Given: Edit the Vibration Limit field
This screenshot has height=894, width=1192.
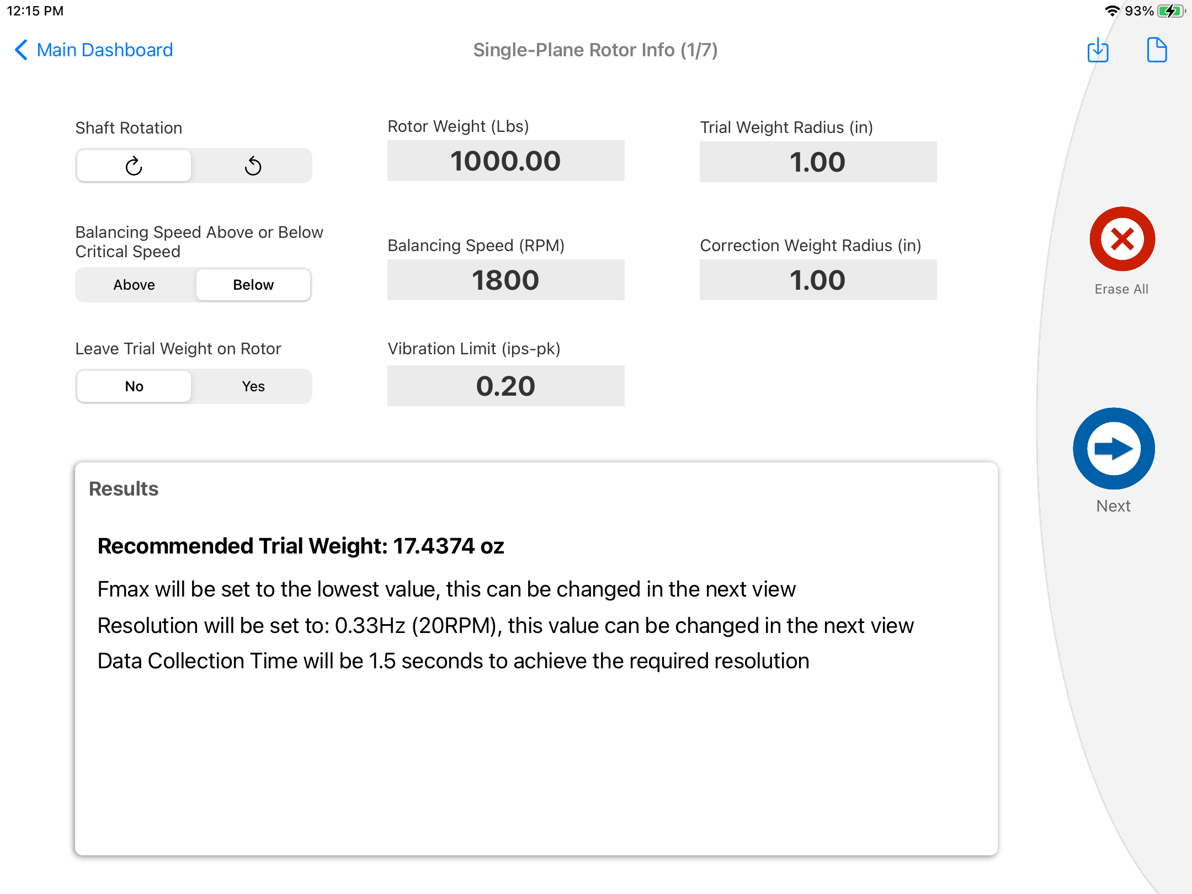Looking at the screenshot, I should tap(505, 386).
